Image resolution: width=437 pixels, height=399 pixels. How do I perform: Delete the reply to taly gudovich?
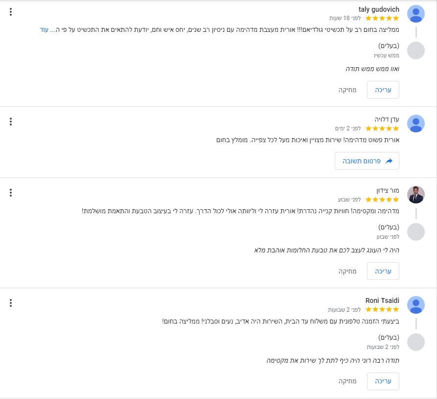(347, 90)
